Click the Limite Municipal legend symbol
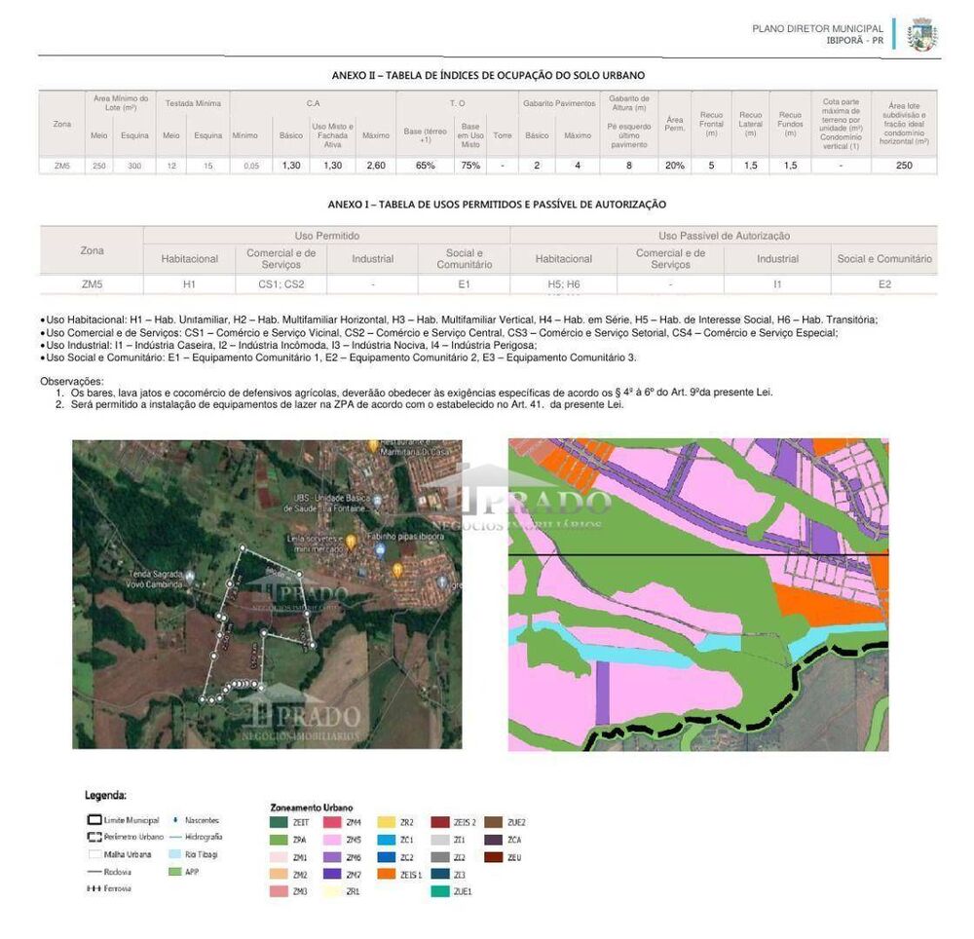This screenshot has height=939, width=974. pos(94,820)
